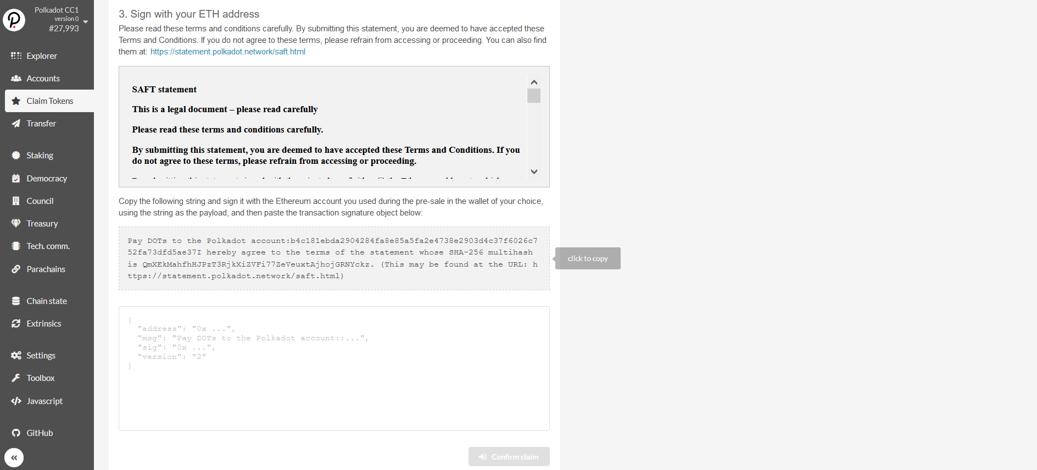Click the Transfer paper plane icon
The width and height of the screenshot is (1037, 470).
(16, 124)
